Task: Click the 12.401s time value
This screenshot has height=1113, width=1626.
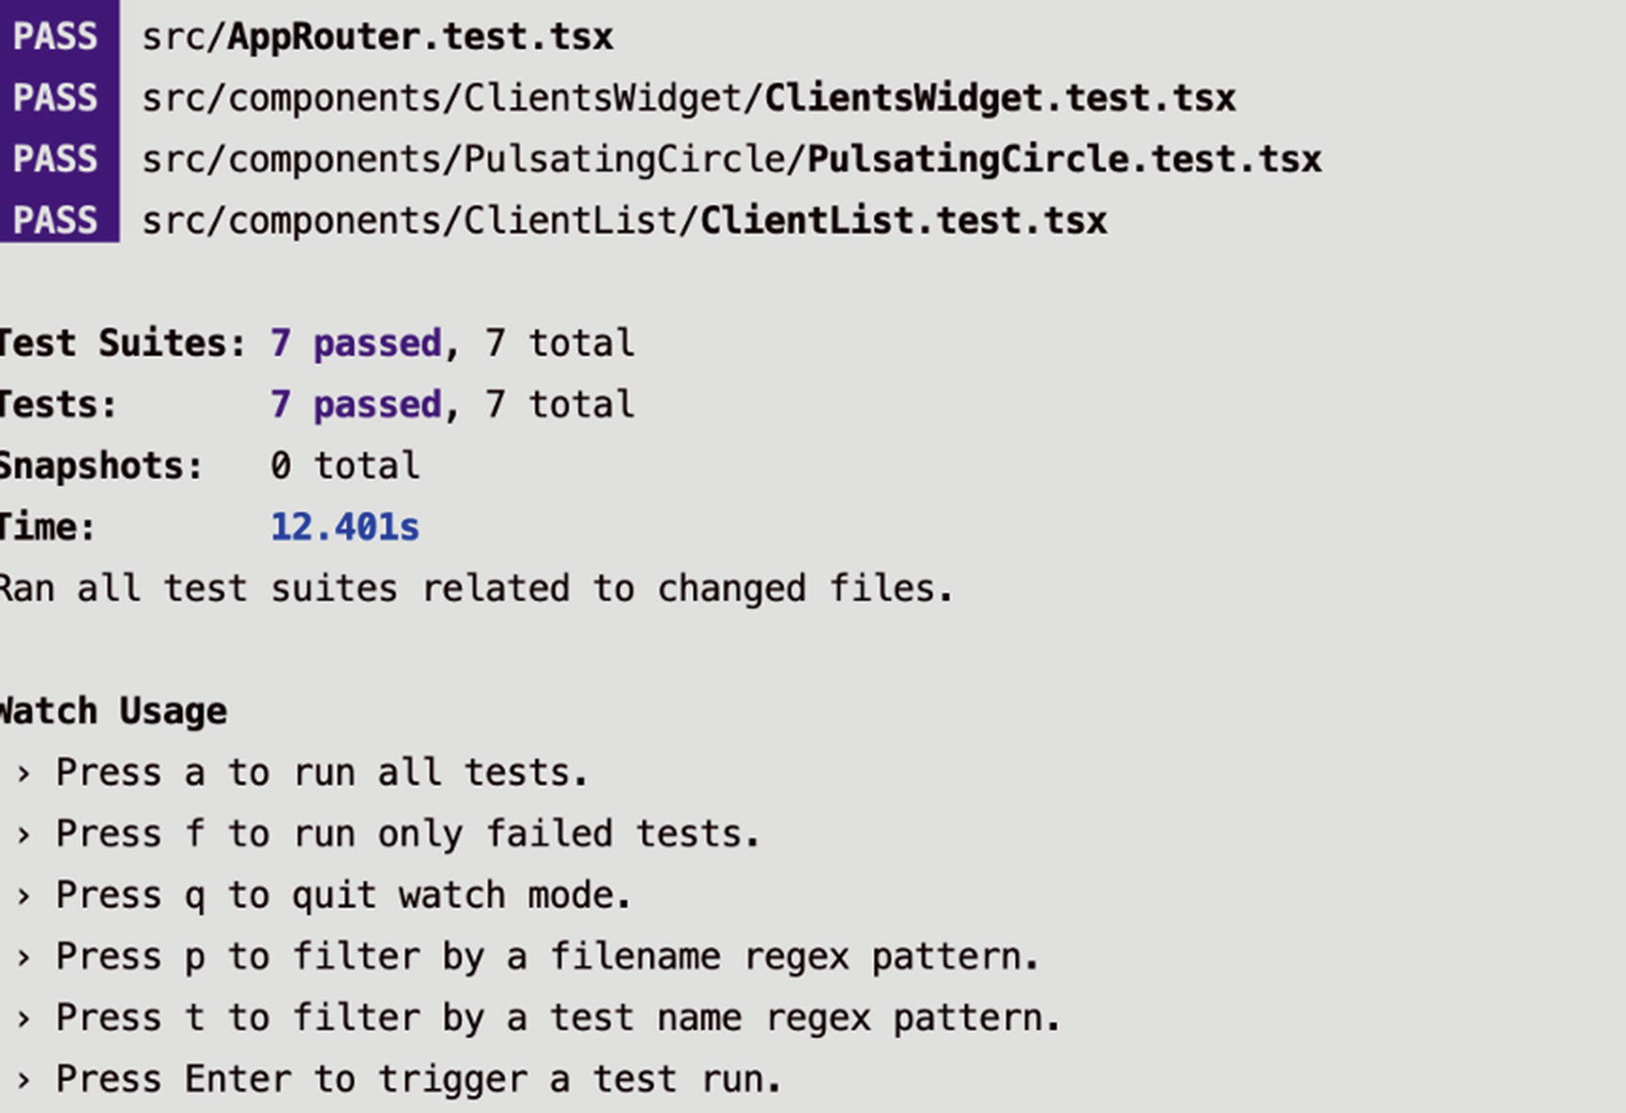Action: pos(345,527)
